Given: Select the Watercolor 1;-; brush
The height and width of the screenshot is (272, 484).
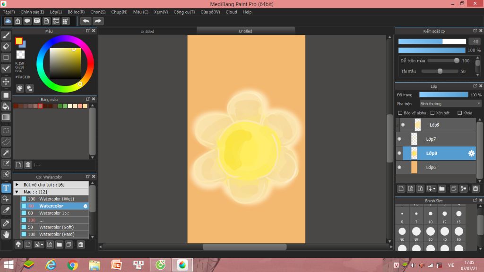Looking at the screenshot, I should [55, 213].
